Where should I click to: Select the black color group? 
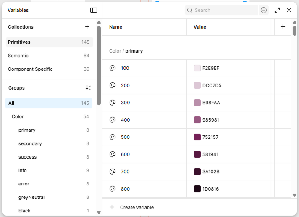click(49, 211)
